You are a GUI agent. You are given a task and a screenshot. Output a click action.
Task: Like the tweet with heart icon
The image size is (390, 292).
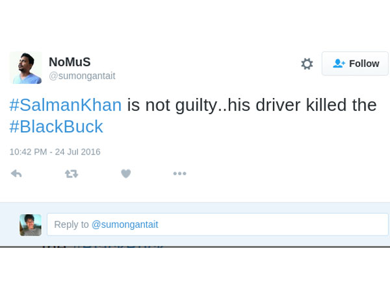126,173
